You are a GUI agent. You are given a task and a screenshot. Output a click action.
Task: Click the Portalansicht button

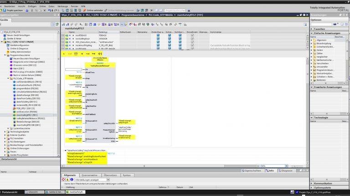[10, 192]
